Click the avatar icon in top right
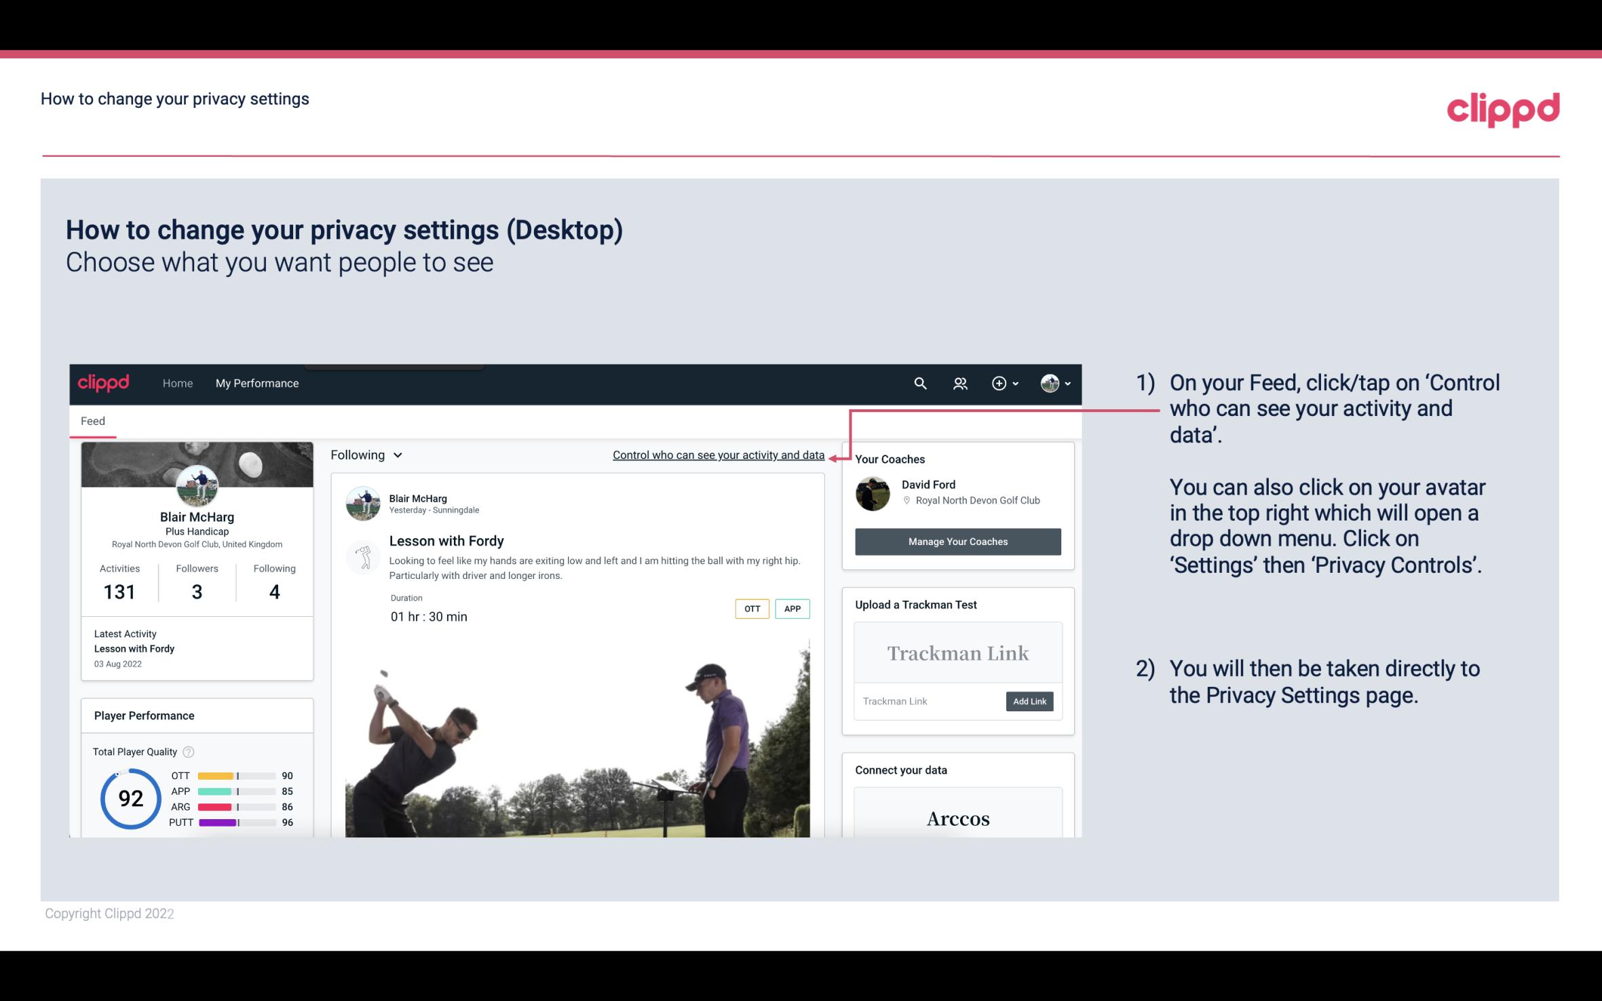Image resolution: width=1602 pixels, height=1001 pixels. point(1049,383)
